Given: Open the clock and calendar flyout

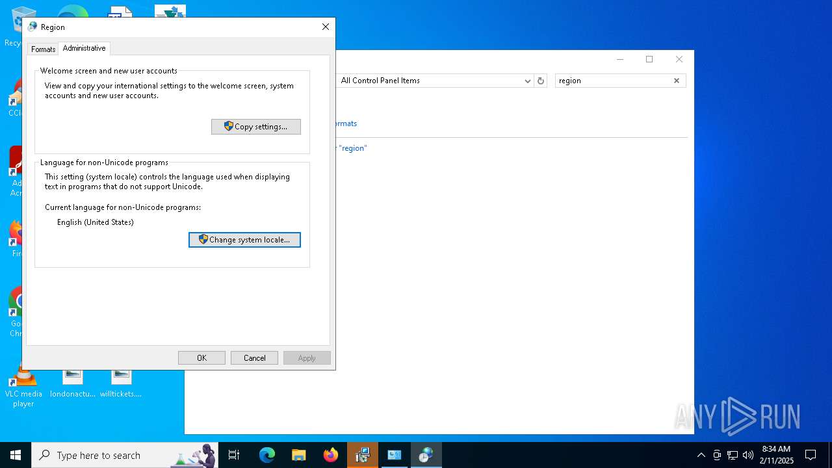Looking at the screenshot, I should (777, 455).
